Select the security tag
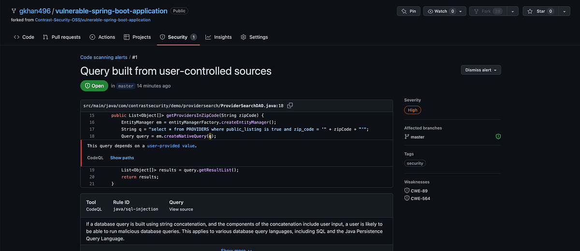The width and height of the screenshot is (580, 251). pos(415,163)
